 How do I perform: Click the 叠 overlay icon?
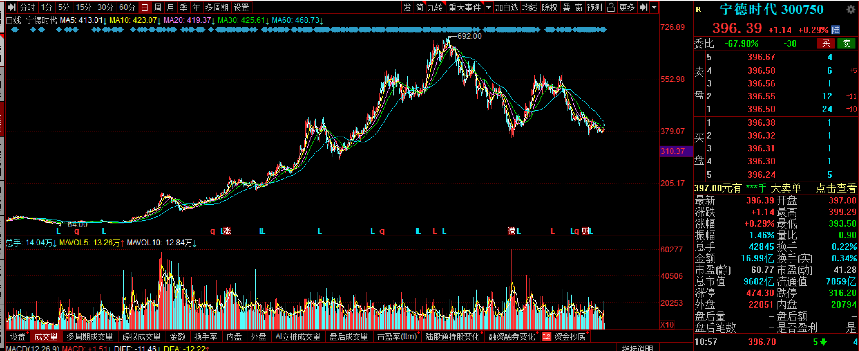point(567,7)
